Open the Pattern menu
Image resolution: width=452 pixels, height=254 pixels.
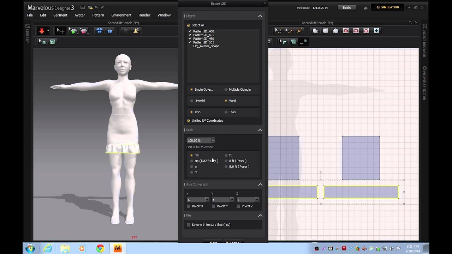pos(98,15)
